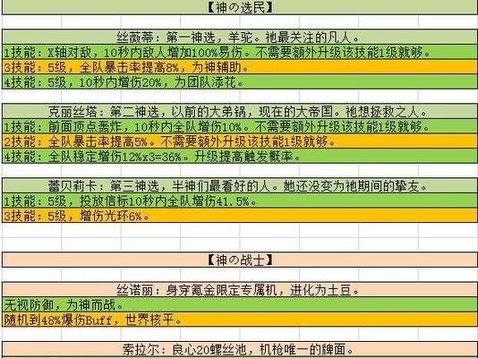
Task: Select the 克丽丝塔 second chosen title row
Action: 240,112
